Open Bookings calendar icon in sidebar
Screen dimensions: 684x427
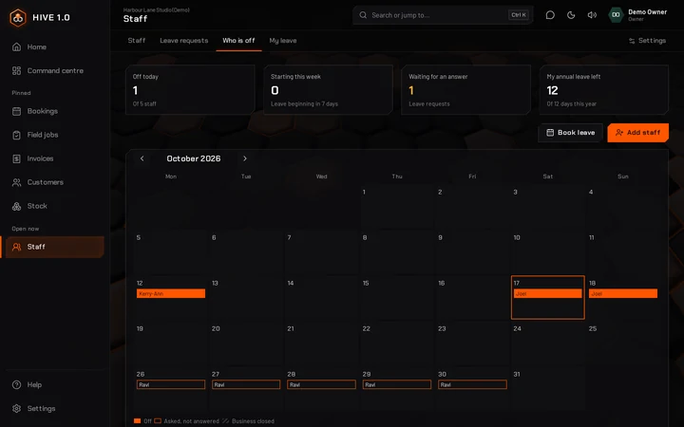(x=16, y=111)
